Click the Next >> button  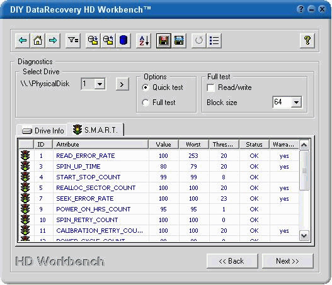pos(287,261)
